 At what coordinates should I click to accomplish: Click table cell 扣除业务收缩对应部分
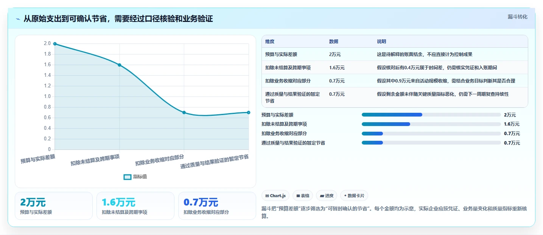288,81
